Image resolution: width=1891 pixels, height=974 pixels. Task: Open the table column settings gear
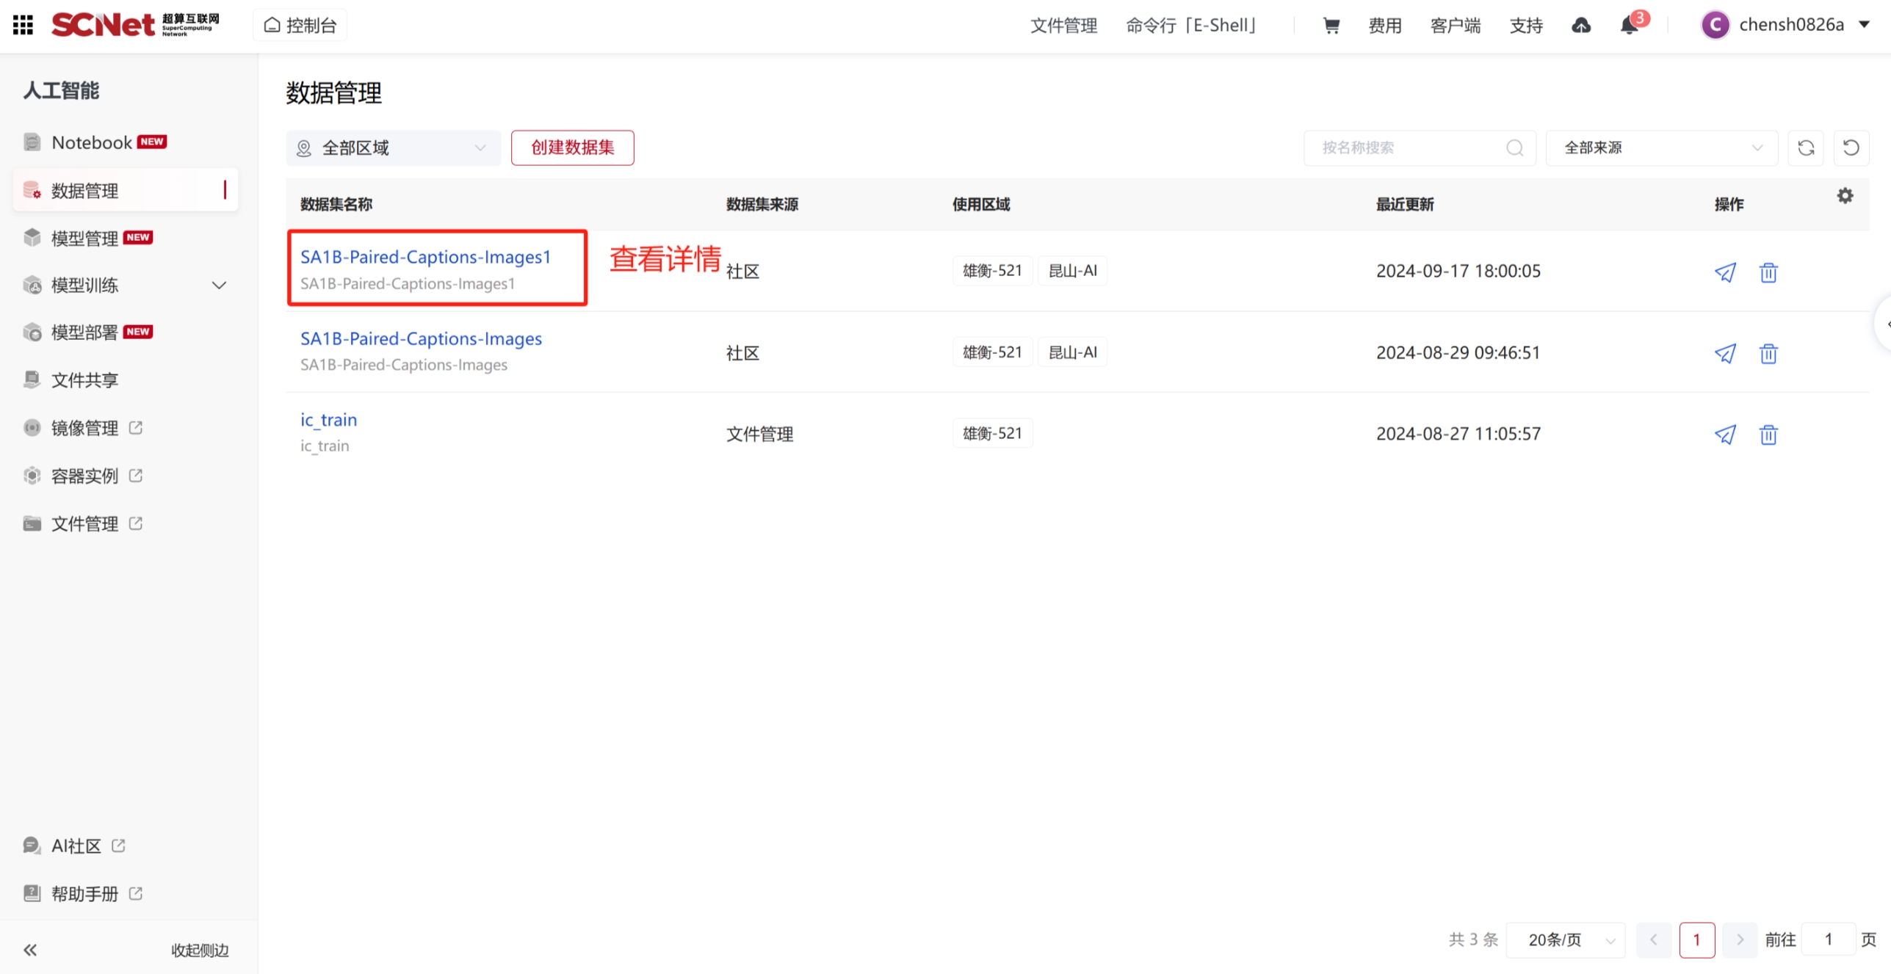tap(1845, 196)
